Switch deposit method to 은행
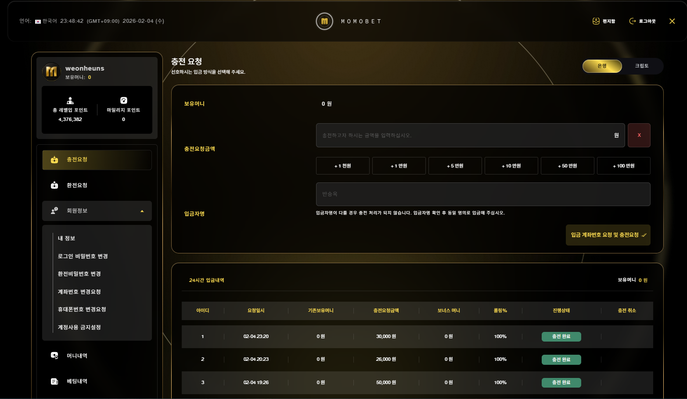The height and width of the screenshot is (399, 687). coord(602,66)
